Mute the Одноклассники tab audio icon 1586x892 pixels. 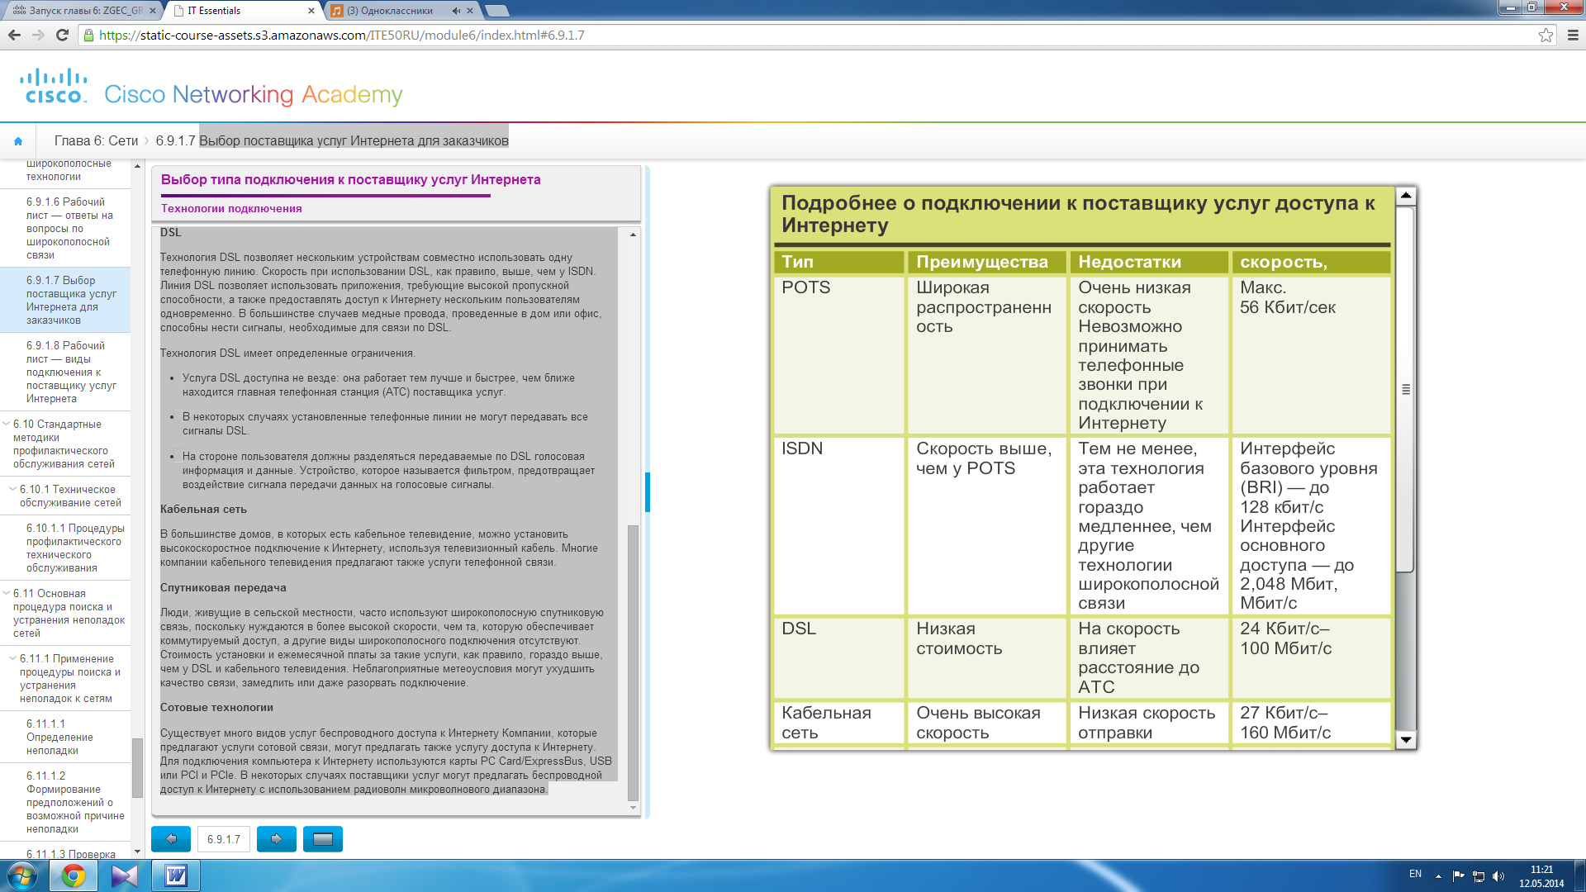(456, 11)
